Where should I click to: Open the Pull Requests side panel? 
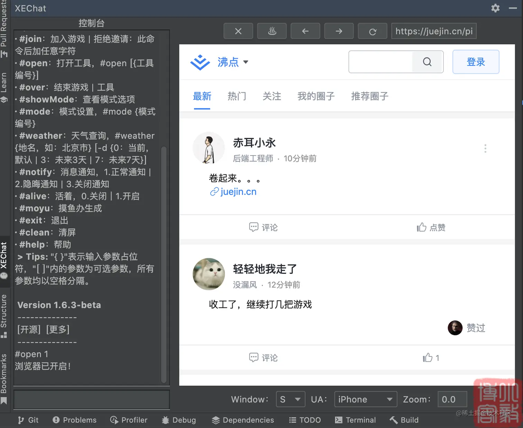[4, 28]
